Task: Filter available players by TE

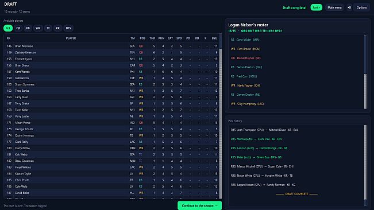Action: tap(48, 28)
